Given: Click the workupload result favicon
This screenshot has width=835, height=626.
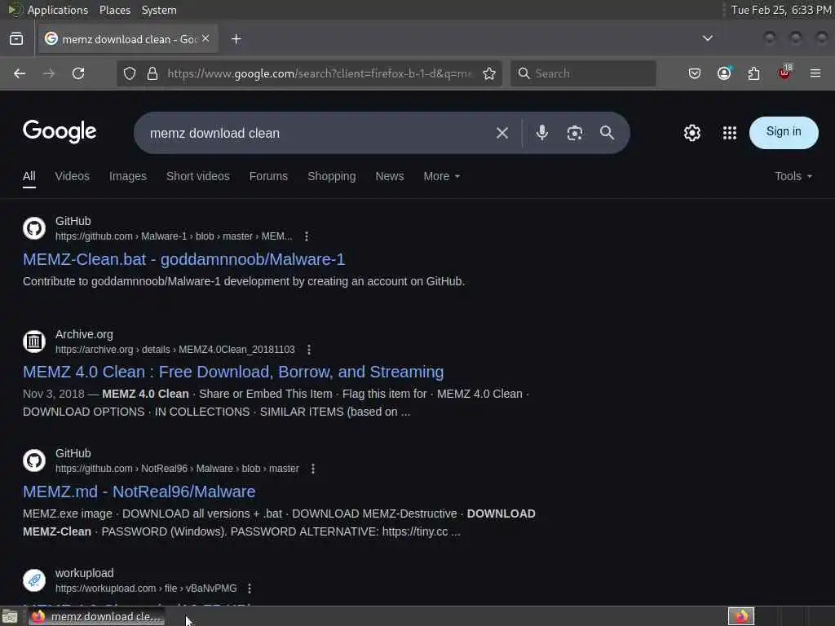Looking at the screenshot, I should (34, 580).
